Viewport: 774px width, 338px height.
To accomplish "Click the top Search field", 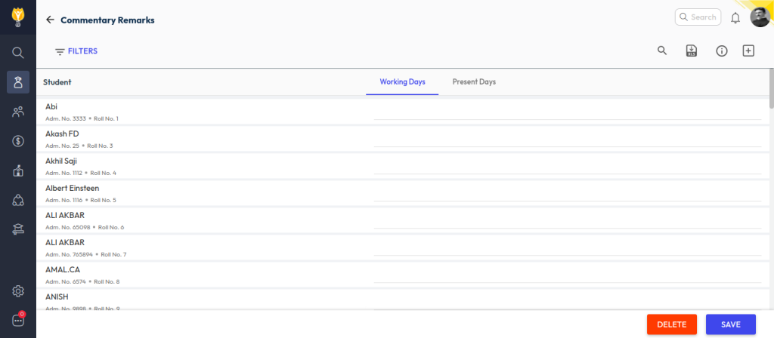I will pyautogui.click(x=698, y=17).
